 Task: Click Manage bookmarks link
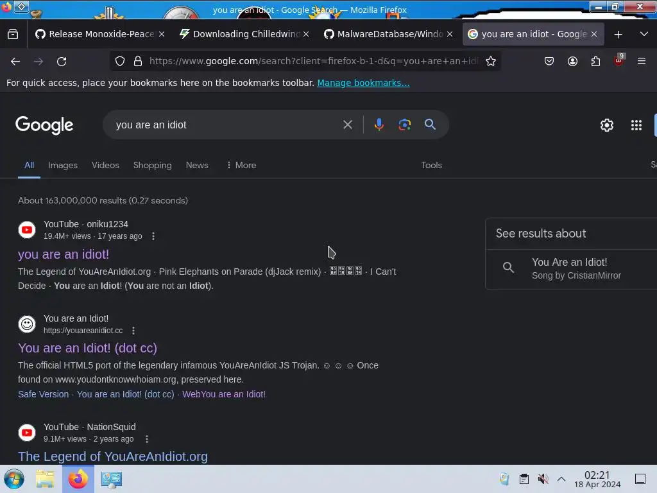pos(363,83)
